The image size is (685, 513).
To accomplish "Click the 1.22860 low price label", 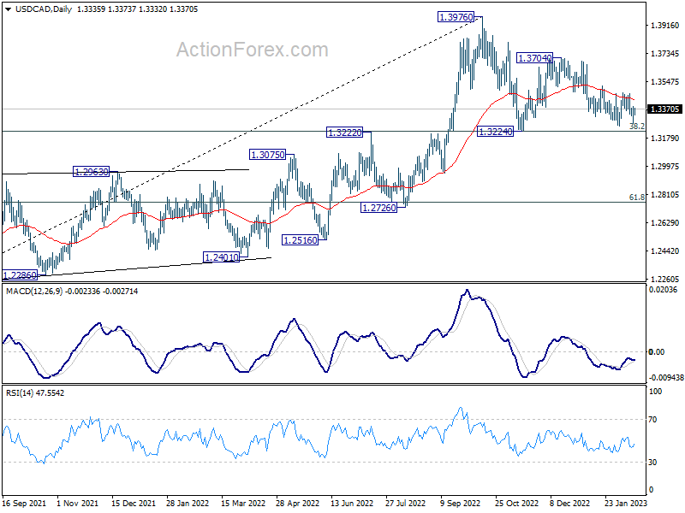I will [20, 275].
